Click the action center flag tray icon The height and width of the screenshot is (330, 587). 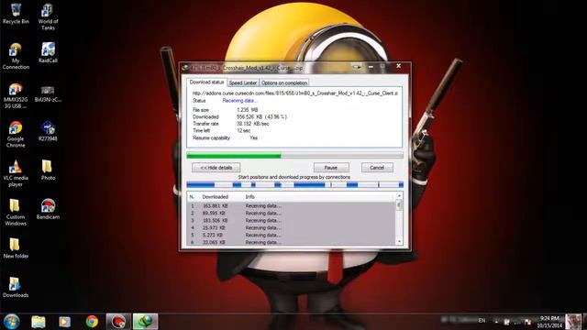528,322
